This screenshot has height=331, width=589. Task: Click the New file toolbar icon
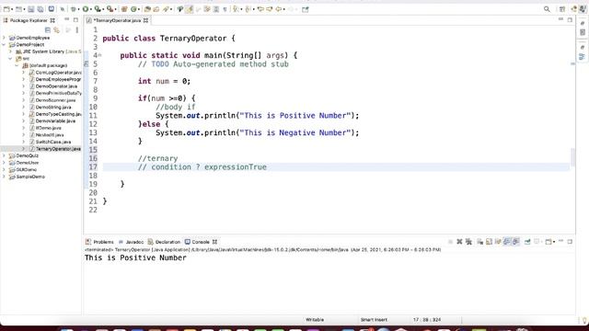[6, 9]
